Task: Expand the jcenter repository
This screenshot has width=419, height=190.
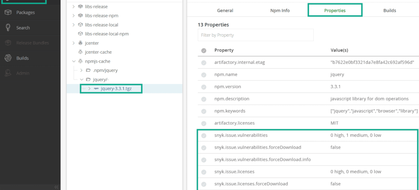Action: tap(73, 43)
